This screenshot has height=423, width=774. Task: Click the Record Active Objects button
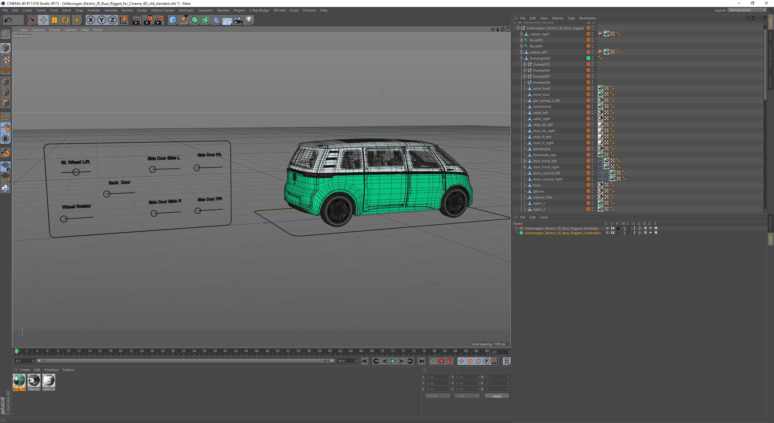(x=433, y=361)
